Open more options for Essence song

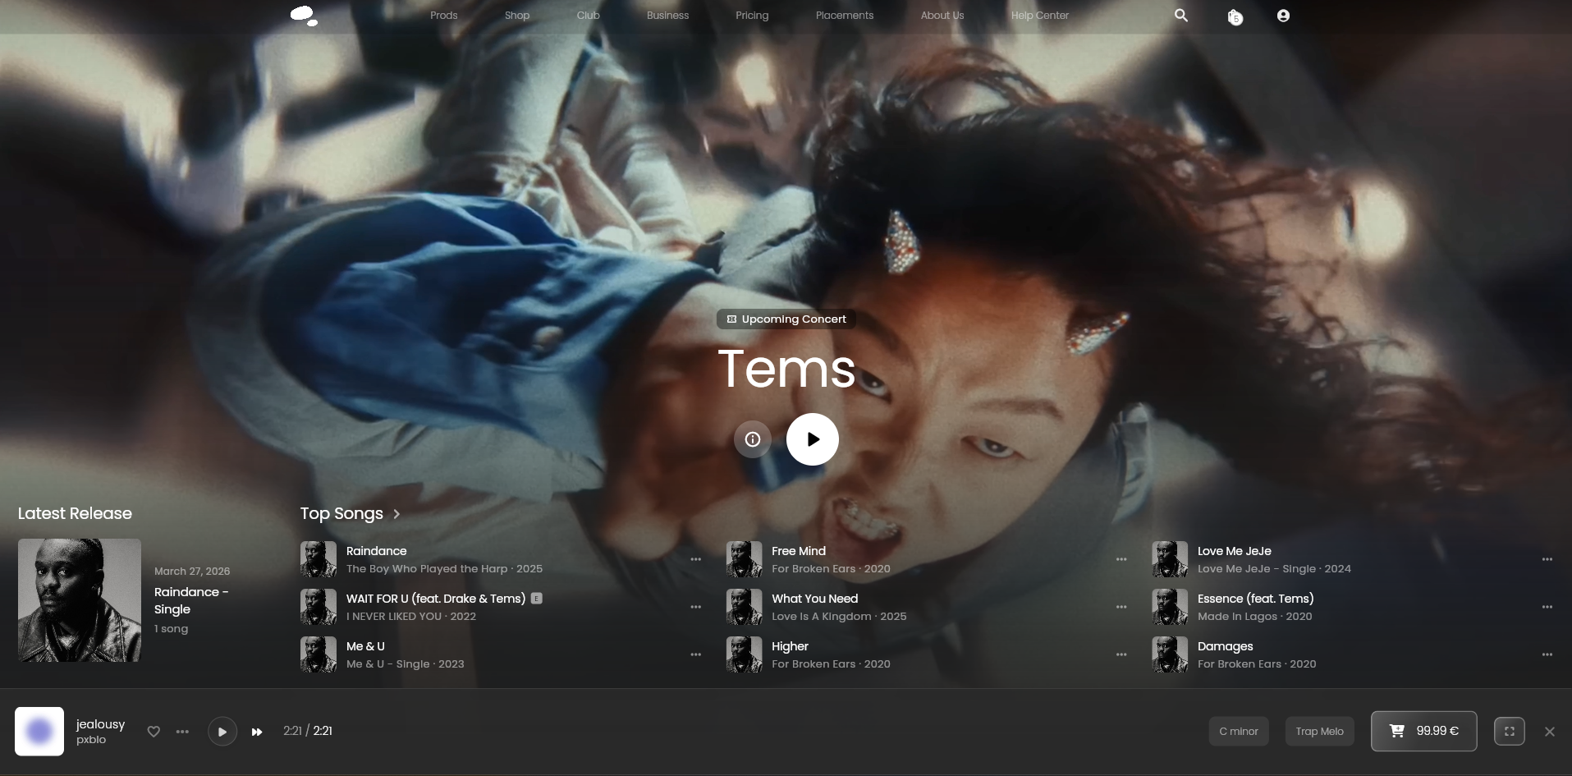1547,607
